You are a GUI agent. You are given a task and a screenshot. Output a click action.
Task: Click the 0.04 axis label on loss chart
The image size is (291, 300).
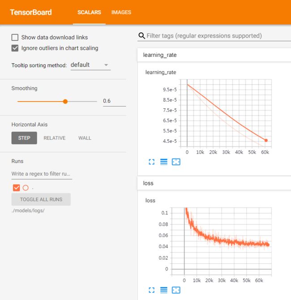tap(163, 246)
